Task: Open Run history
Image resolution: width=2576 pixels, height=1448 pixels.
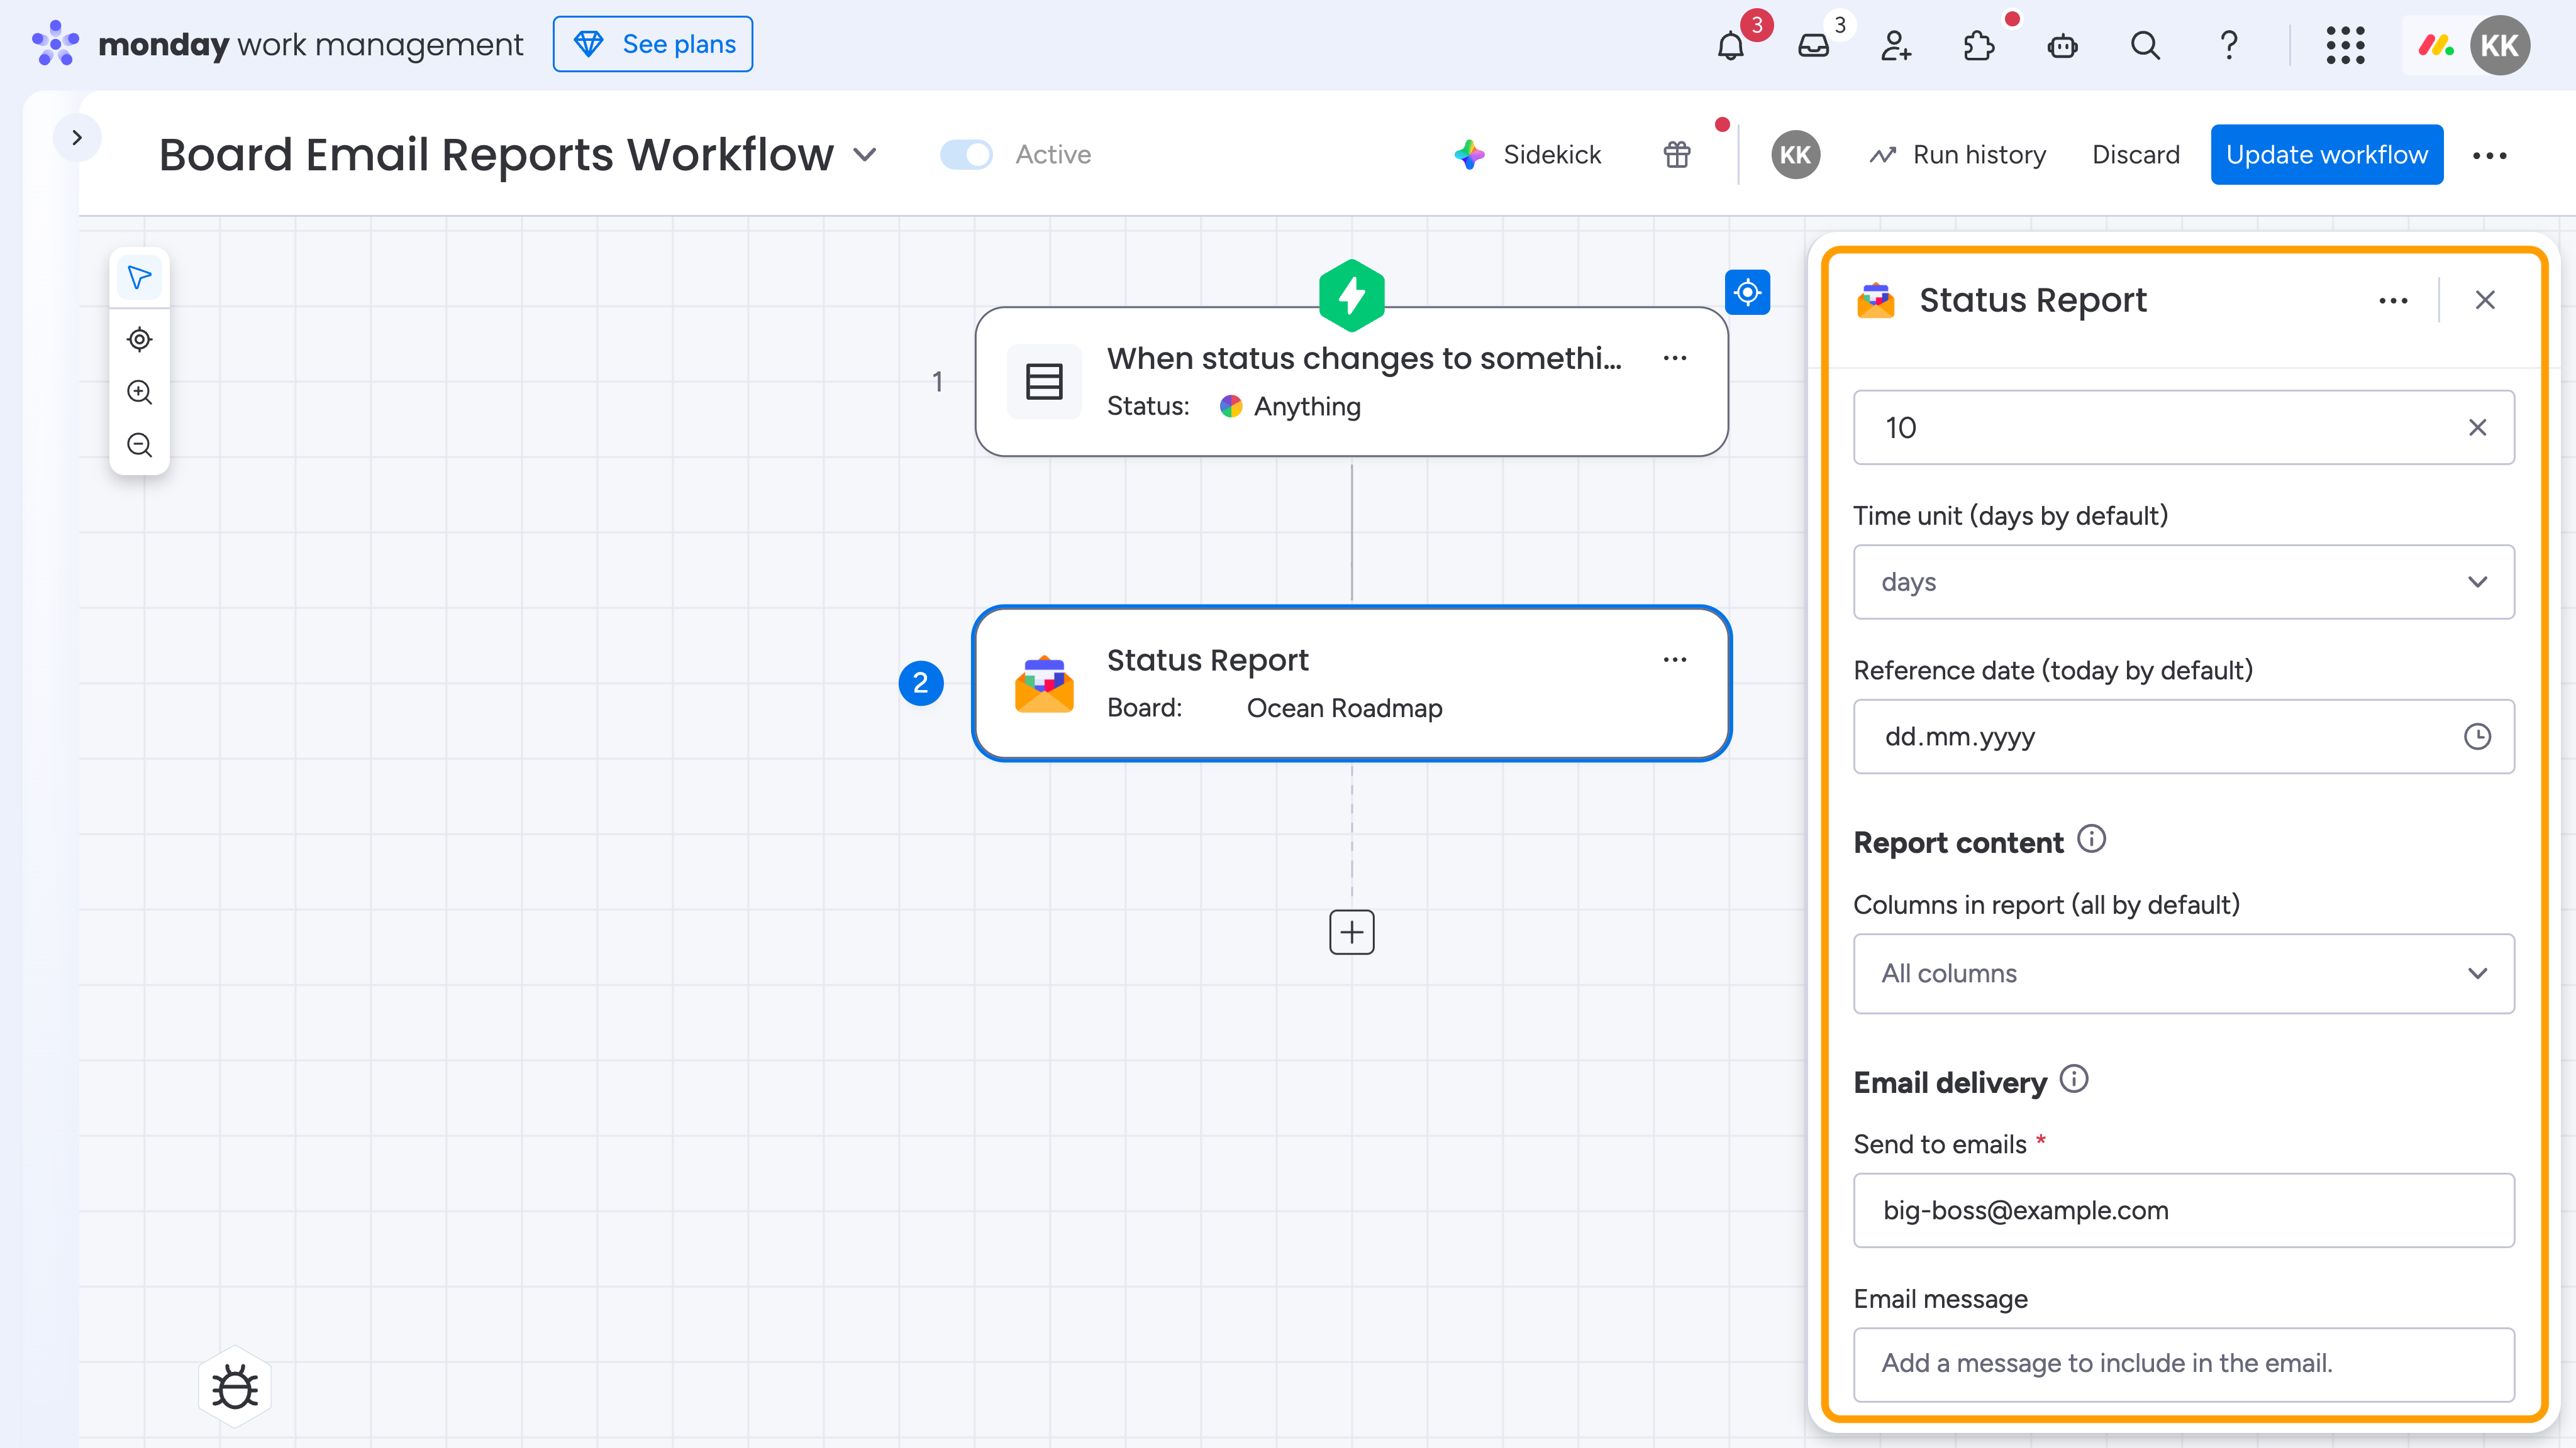Action: point(1958,155)
